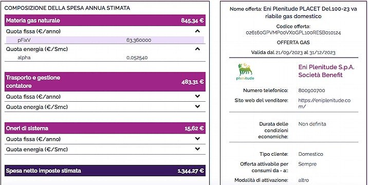Expand Trasporto Quota energia chevron
The width and height of the screenshot is (368, 185).
[197, 106]
